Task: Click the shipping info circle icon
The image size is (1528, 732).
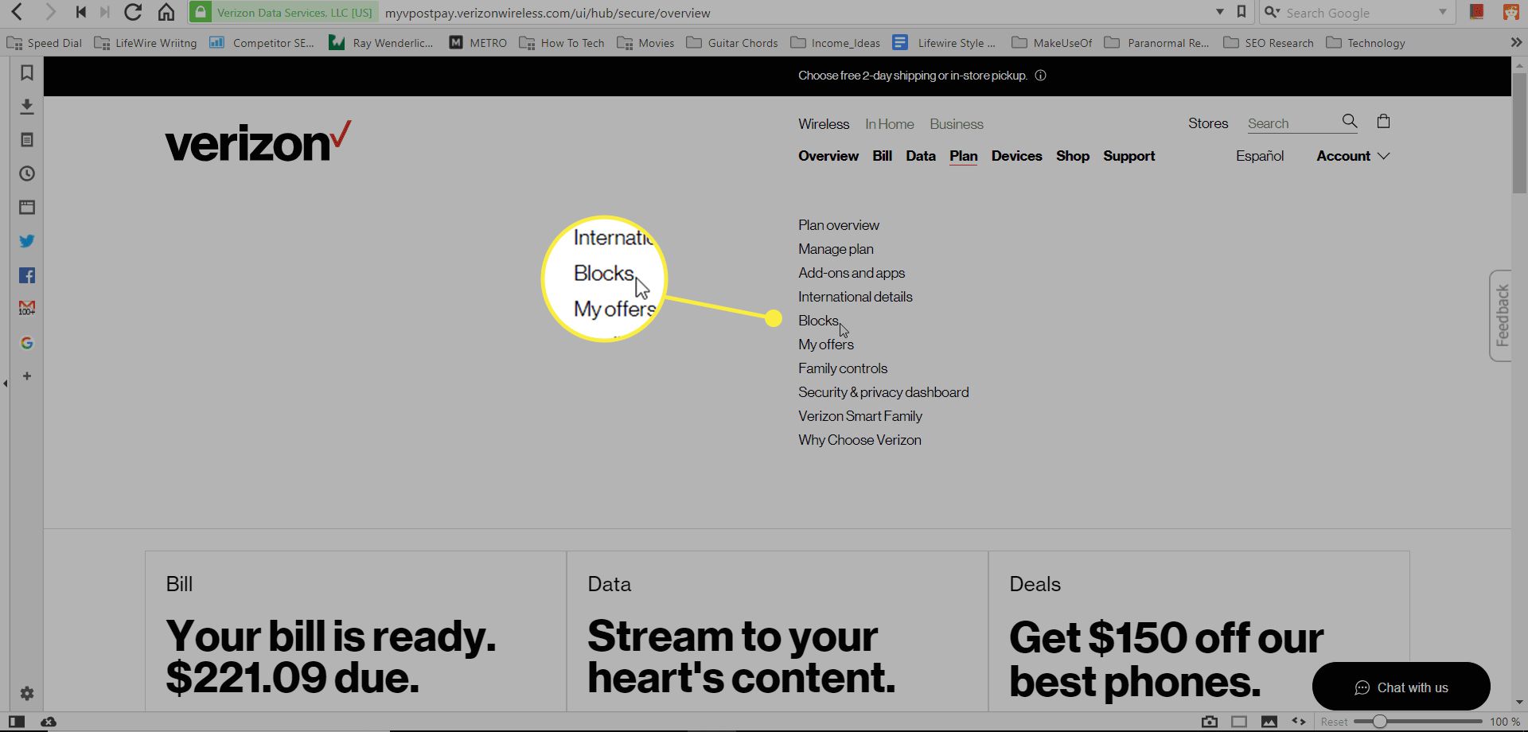Action: click(1040, 76)
